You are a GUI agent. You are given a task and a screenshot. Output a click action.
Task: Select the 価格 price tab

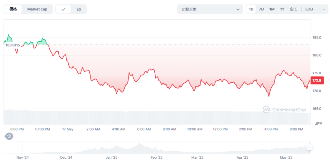13,9
